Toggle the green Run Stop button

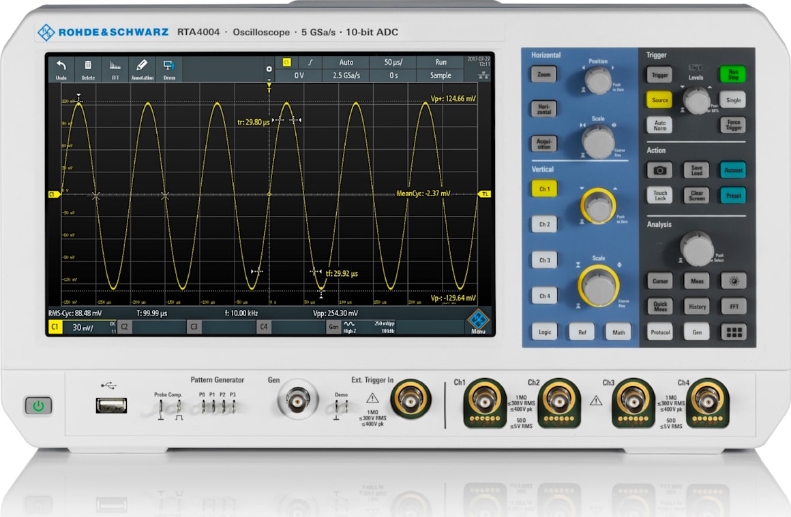click(x=733, y=74)
